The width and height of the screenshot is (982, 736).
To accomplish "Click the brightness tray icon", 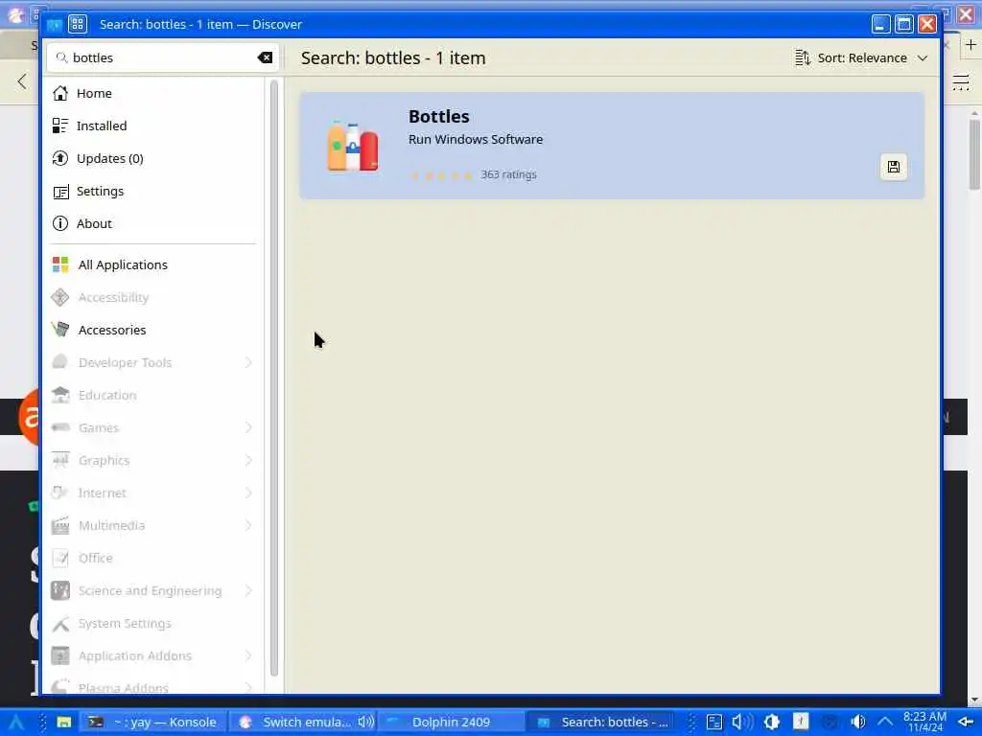I will tap(772, 723).
